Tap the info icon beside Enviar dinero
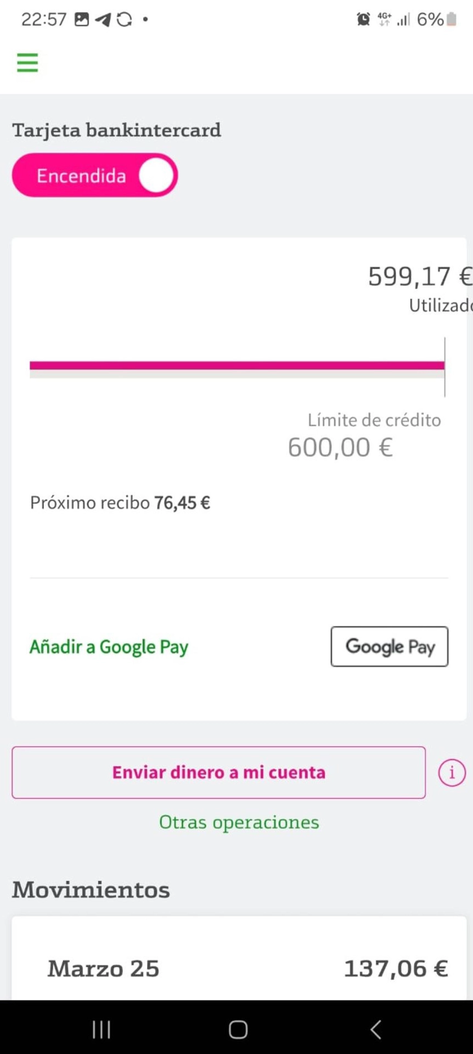473x1054 pixels. [x=452, y=772]
